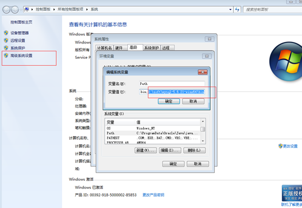
Task: Click shield icon beside 系统保护
Action: (x=6, y=48)
